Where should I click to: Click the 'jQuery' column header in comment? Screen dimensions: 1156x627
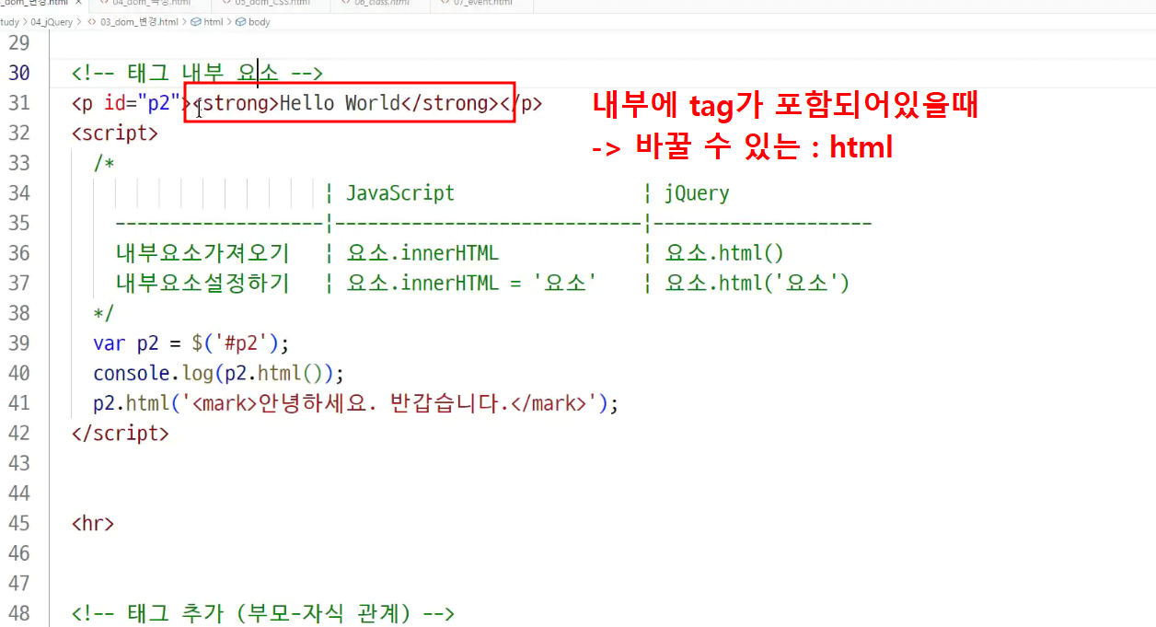coord(698,192)
